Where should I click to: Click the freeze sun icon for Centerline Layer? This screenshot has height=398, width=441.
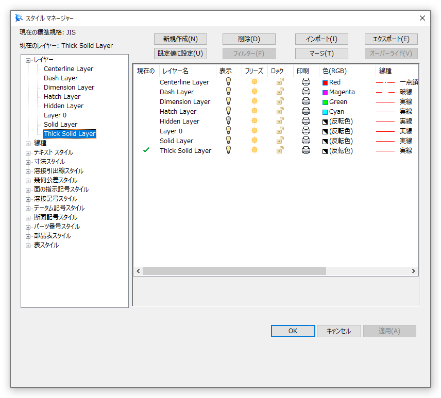click(254, 82)
